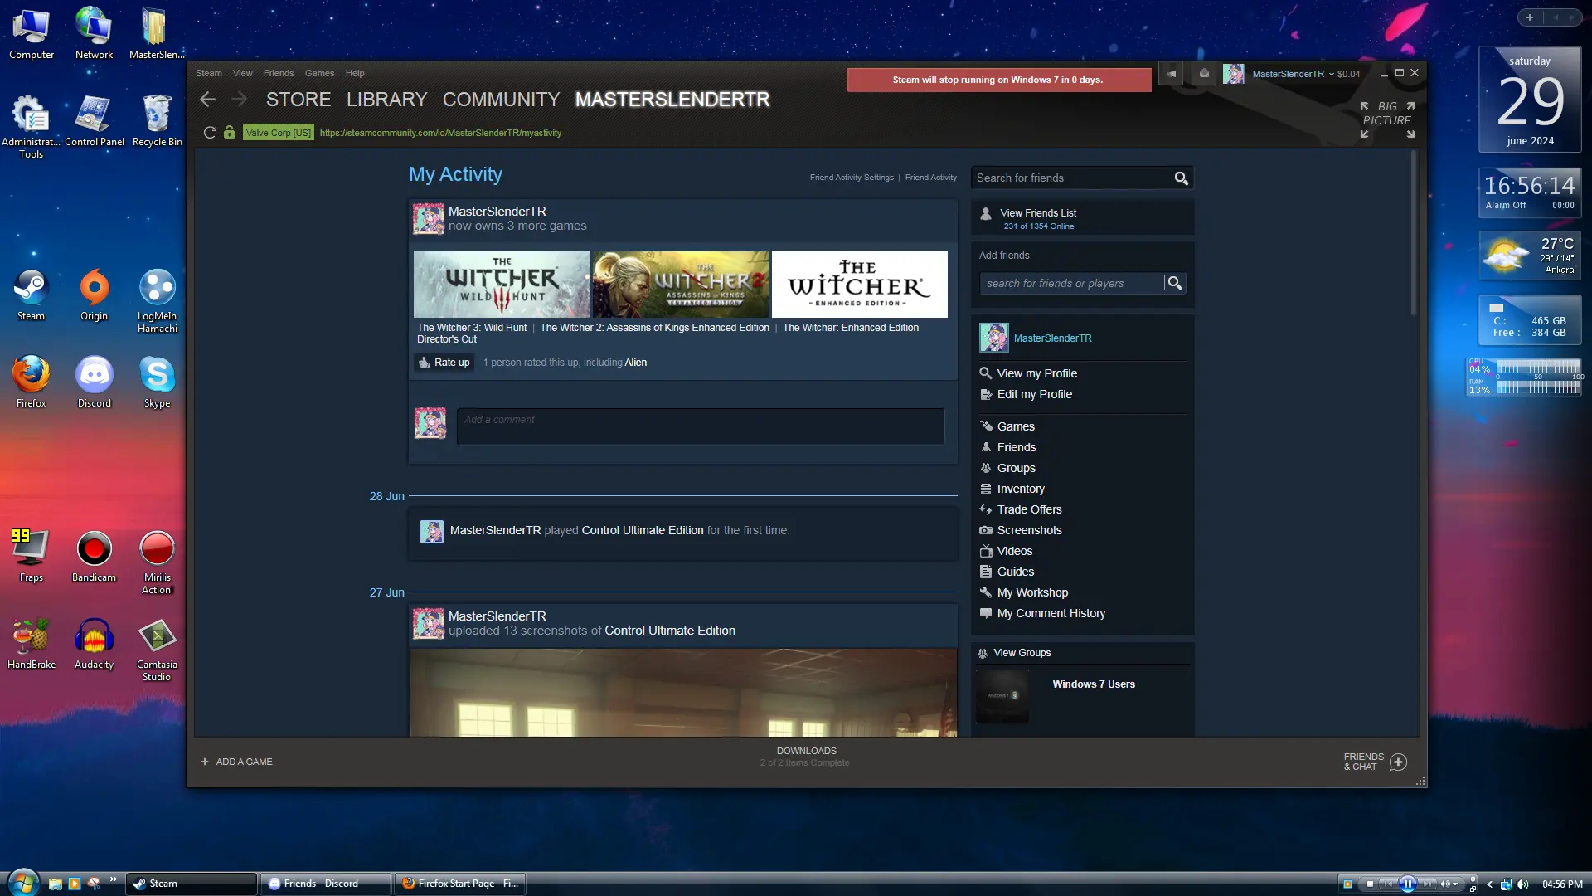Open the Guides sidebar link

click(x=1015, y=572)
